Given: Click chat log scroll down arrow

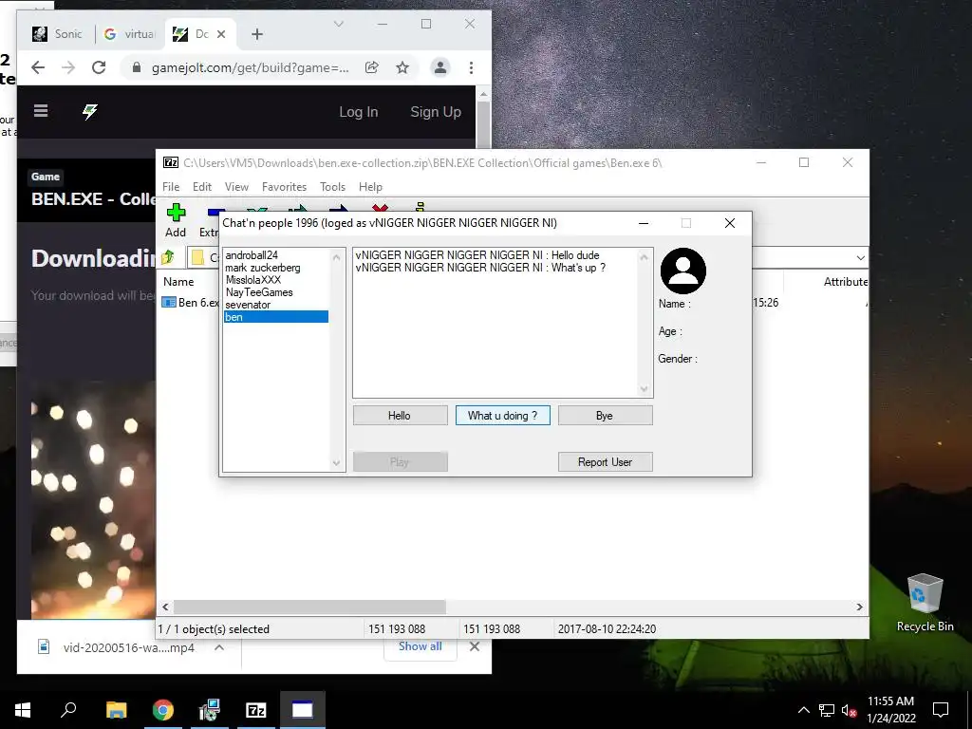Looking at the screenshot, I should (x=644, y=388).
